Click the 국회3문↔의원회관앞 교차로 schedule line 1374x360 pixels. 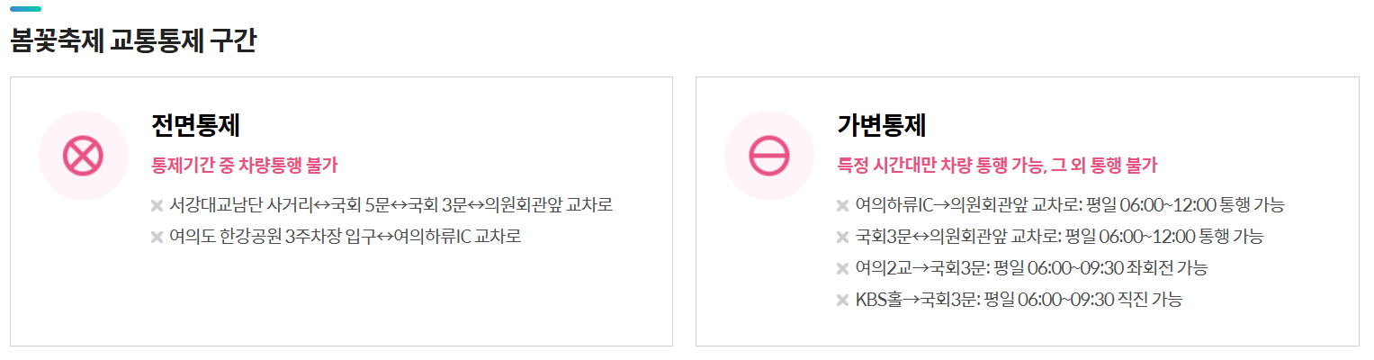click(x=1060, y=237)
